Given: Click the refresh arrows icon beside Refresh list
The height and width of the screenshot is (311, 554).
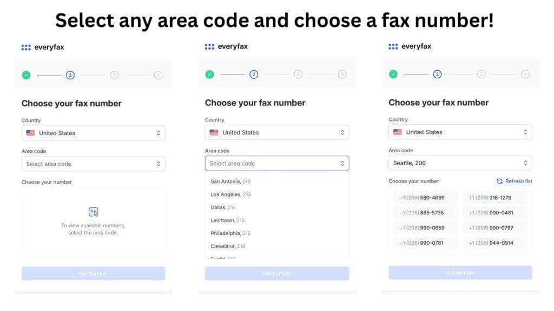Looking at the screenshot, I should point(499,181).
